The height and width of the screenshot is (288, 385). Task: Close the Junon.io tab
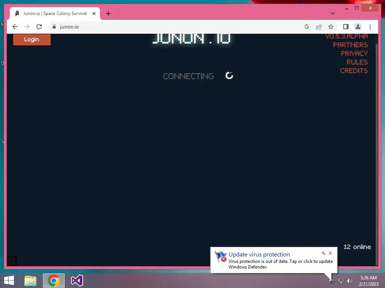click(94, 13)
